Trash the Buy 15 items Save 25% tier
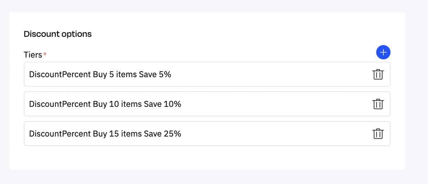The height and width of the screenshot is (184, 428). [378, 134]
